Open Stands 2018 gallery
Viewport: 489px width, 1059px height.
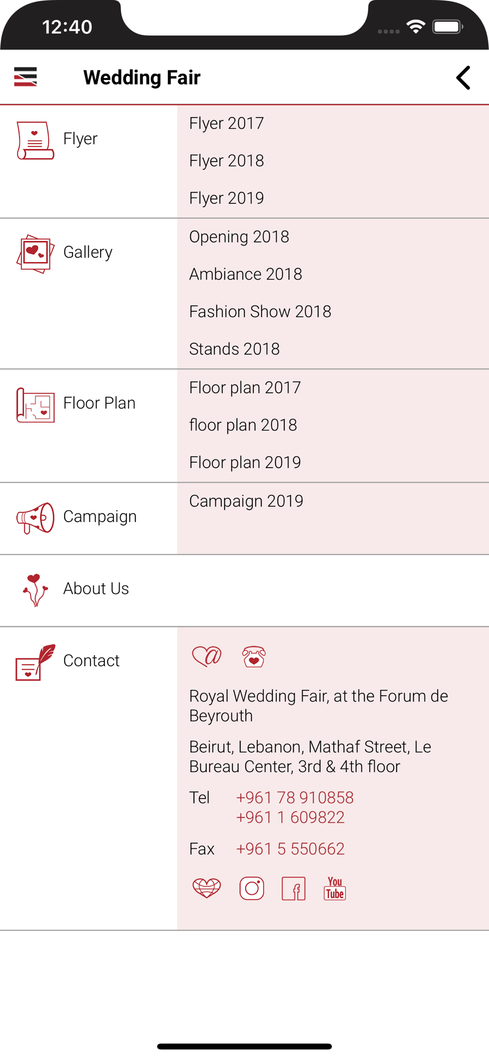[234, 349]
